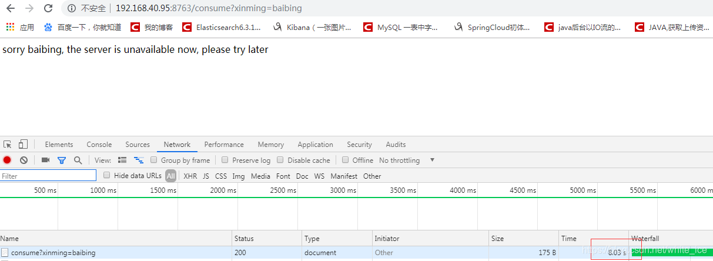Screen dimensions: 713x261
Task: Toggle capture screenshots camera icon
Action: [x=45, y=160]
